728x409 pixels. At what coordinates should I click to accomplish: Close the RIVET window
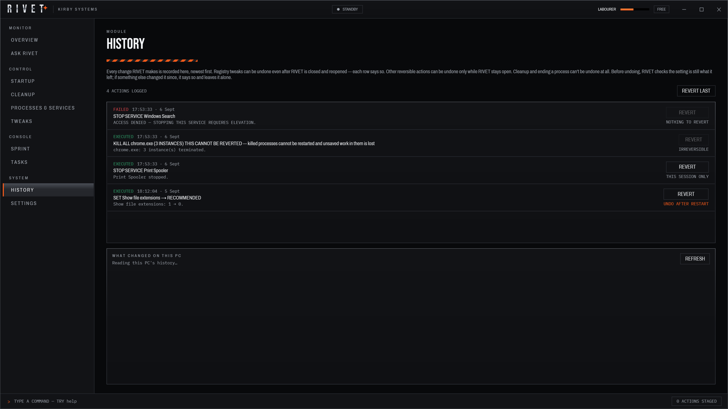coord(719,9)
